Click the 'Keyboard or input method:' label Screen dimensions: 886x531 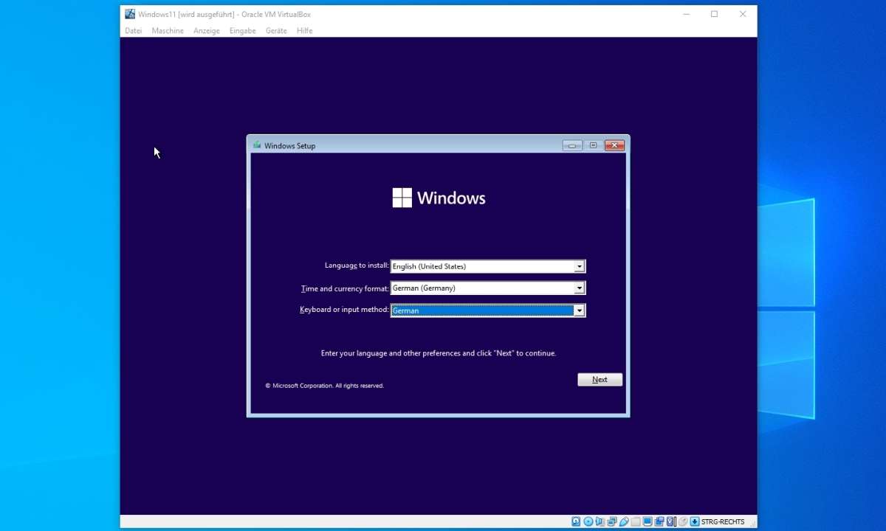pos(344,310)
